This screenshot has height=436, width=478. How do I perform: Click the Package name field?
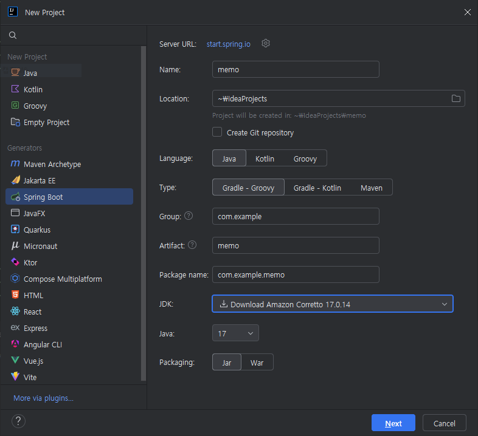[x=296, y=274]
